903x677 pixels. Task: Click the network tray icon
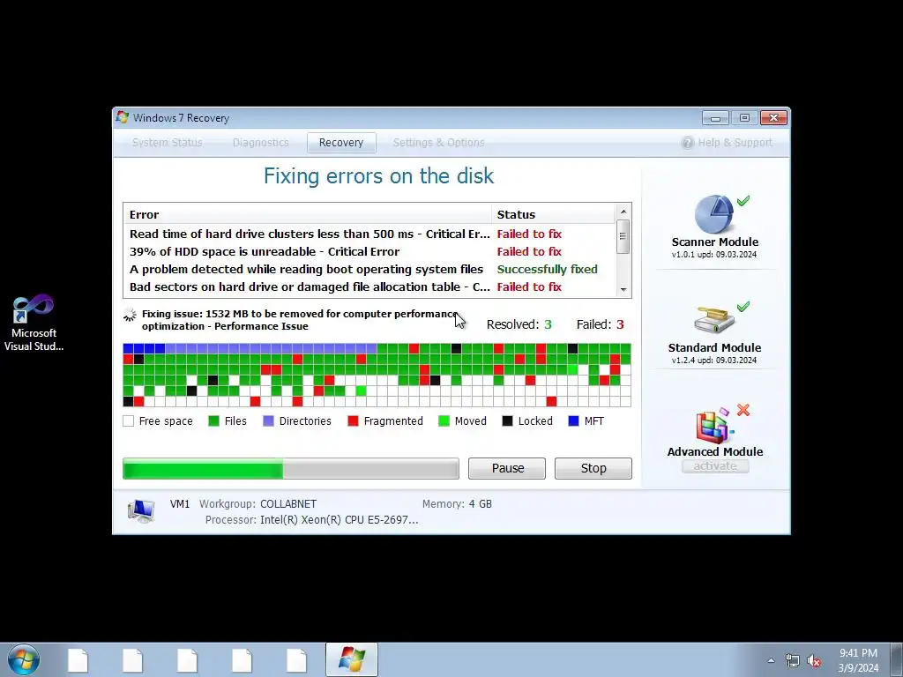click(793, 661)
